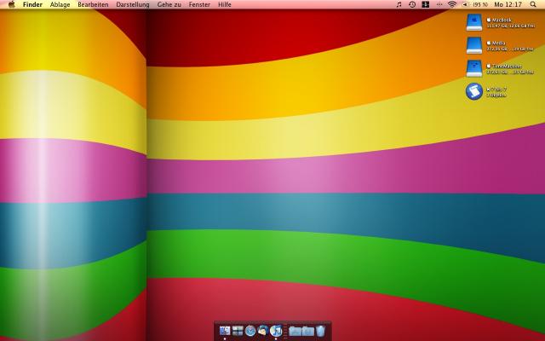Launch Safari from the Dock
This screenshot has height=341, width=545.
(x=250, y=331)
